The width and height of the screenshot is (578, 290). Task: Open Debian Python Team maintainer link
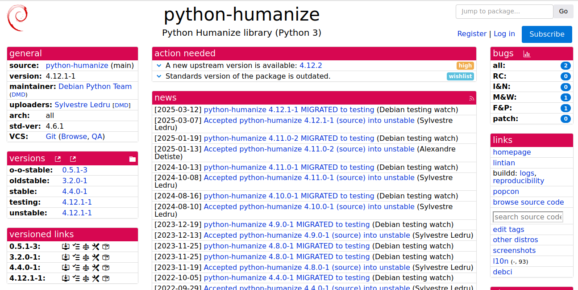95,87
